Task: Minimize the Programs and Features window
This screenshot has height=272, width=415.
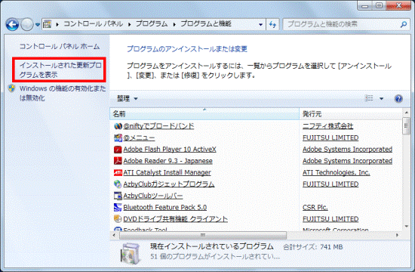Action: pos(365,5)
